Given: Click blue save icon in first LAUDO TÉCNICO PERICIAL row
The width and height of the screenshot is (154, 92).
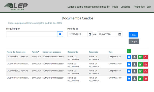Looking at the screenshot, I should 129,64.
